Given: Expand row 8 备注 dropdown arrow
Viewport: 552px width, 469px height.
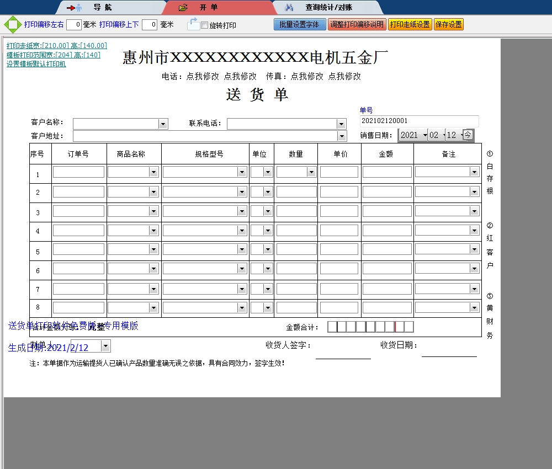Looking at the screenshot, I should (474, 307).
